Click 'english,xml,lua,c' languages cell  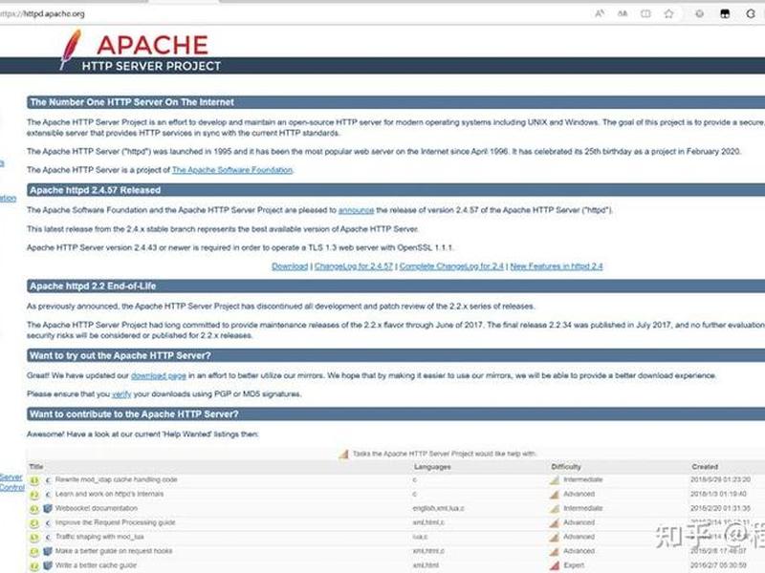coord(439,508)
